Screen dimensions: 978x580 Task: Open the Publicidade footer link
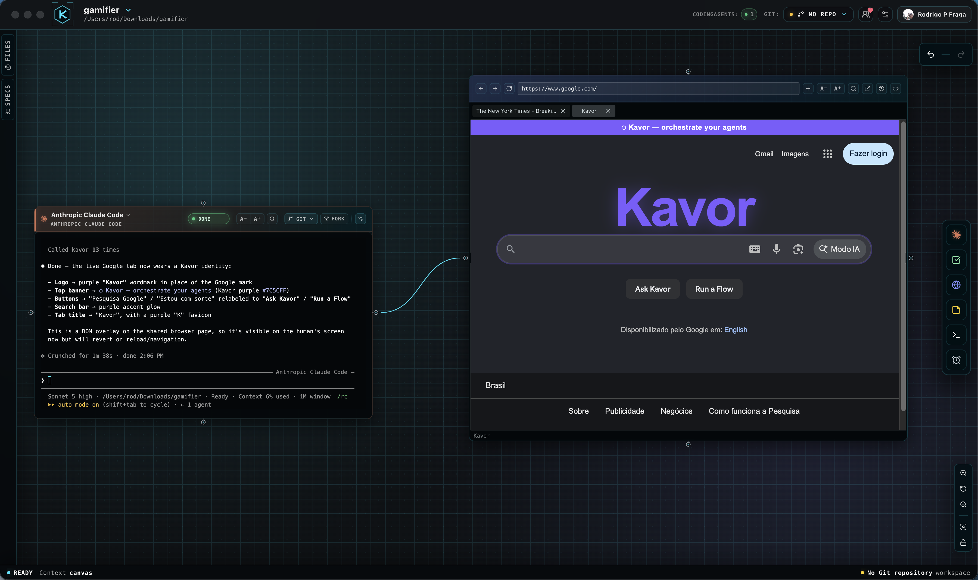click(x=624, y=411)
